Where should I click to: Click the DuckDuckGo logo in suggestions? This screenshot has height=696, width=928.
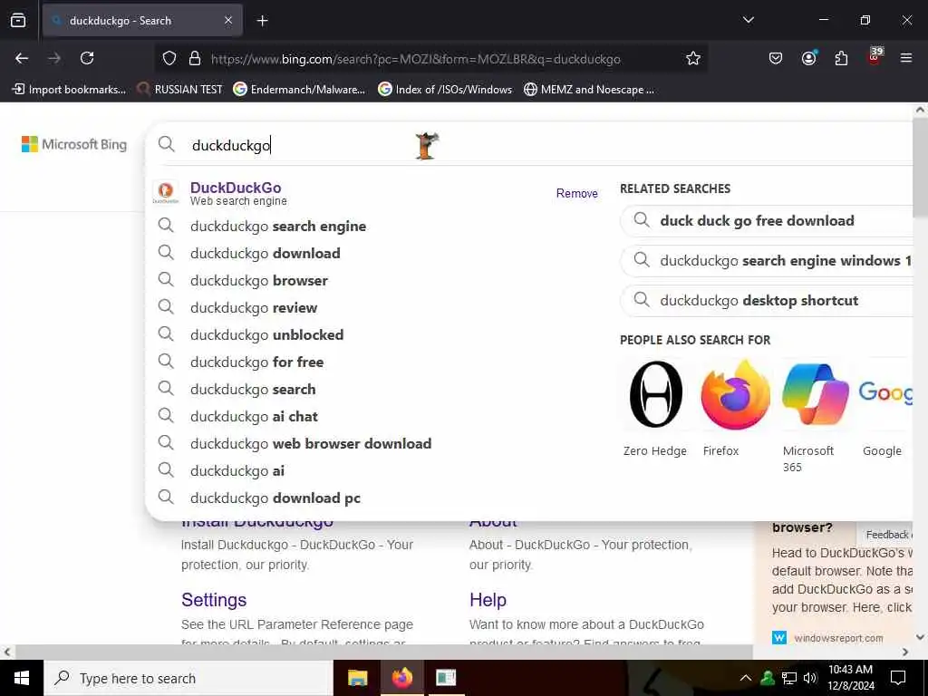pos(166,192)
